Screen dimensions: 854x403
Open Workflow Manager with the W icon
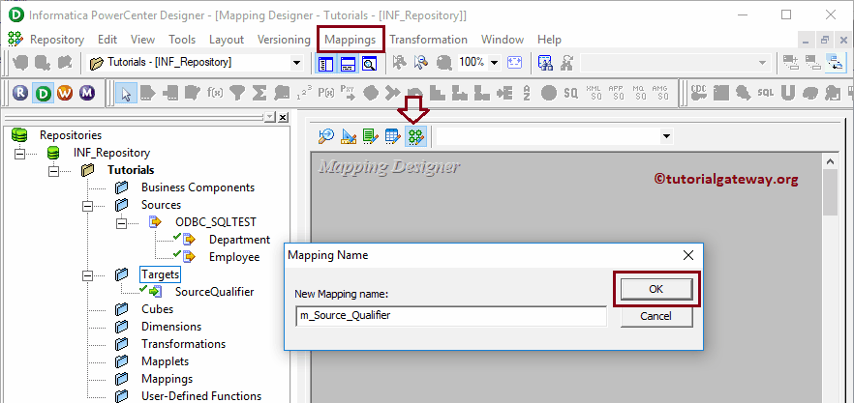coord(64,93)
